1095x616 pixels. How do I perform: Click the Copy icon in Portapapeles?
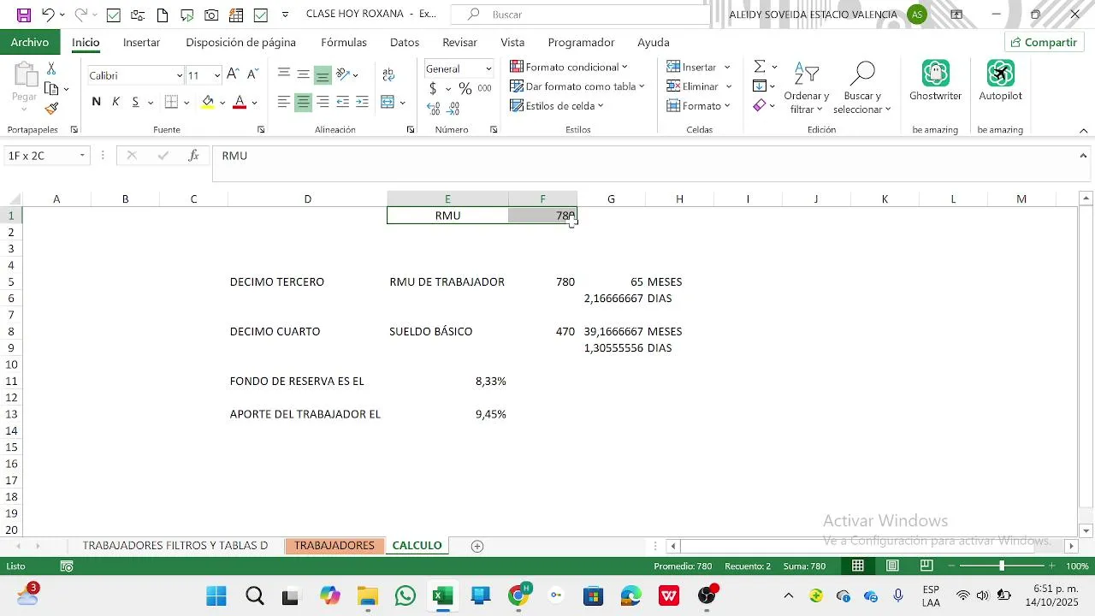[51, 88]
